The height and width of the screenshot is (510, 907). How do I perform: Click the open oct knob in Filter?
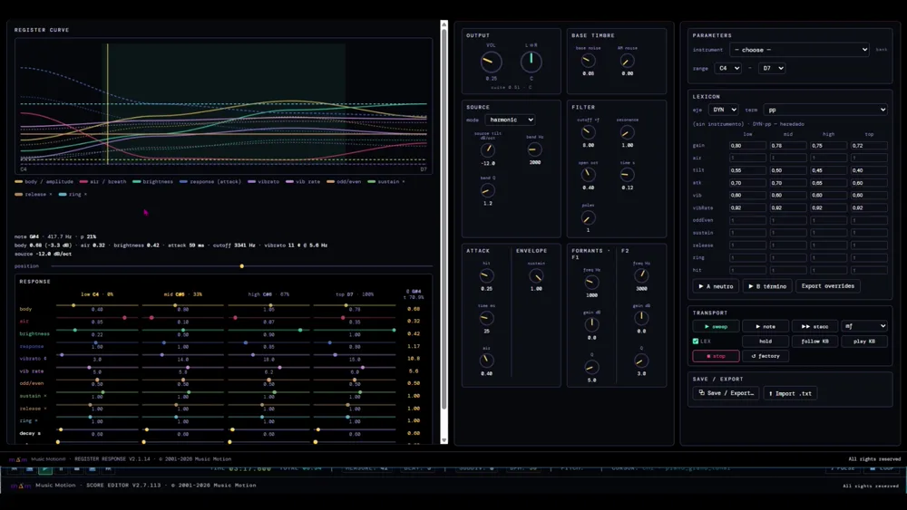(588, 175)
